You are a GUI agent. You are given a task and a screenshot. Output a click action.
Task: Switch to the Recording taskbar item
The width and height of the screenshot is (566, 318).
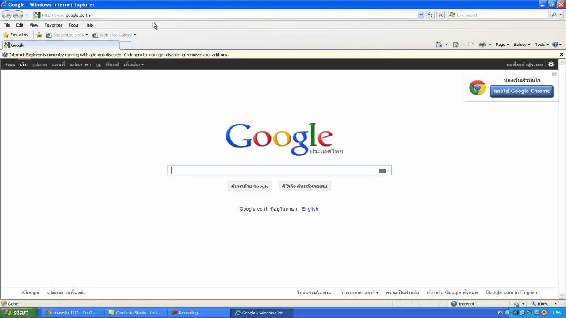coord(199,313)
